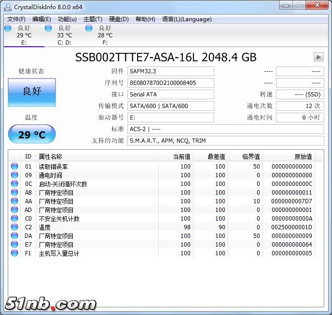Viewport: 332px width, 315px height.
Task: Click status orb for attribute 01 读取错误率
Action: tap(14, 167)
